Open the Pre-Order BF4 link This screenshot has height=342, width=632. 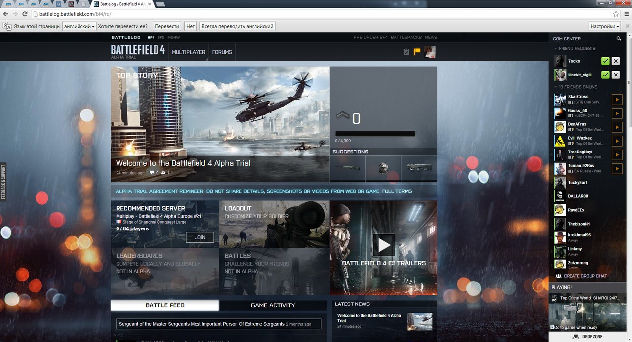pyautogui.click(x=371, y=38)
